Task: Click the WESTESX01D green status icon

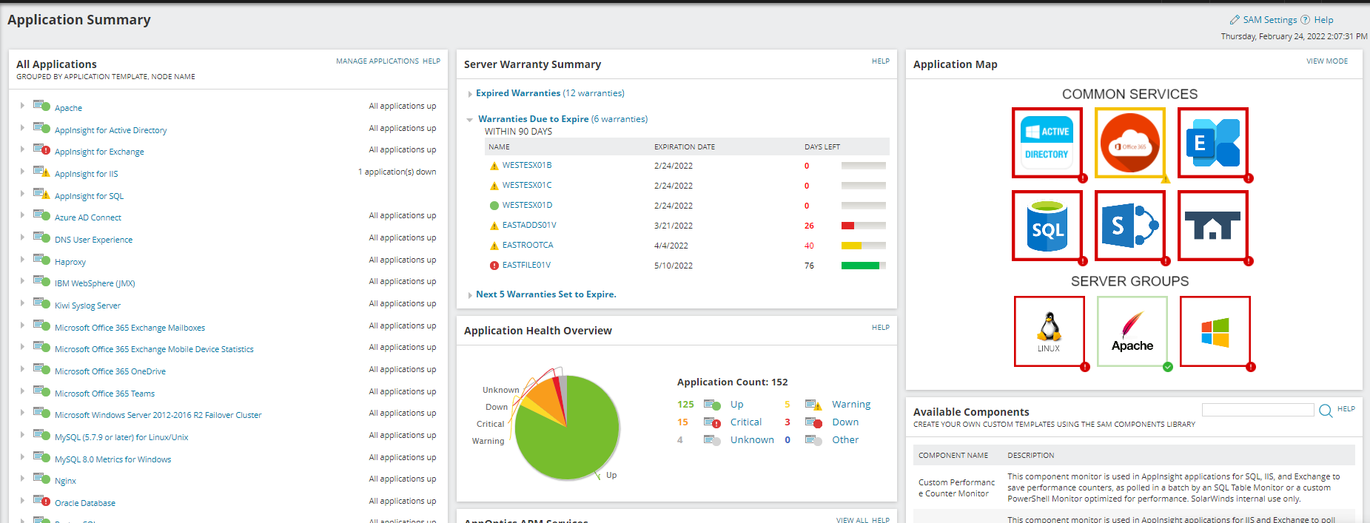Action: click(x=494, y=206)
